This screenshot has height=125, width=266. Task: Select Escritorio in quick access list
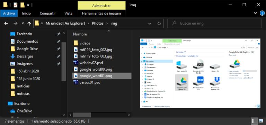24,34
